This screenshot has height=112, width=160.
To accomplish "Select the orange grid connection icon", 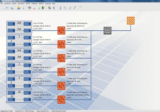I will 131,20.
